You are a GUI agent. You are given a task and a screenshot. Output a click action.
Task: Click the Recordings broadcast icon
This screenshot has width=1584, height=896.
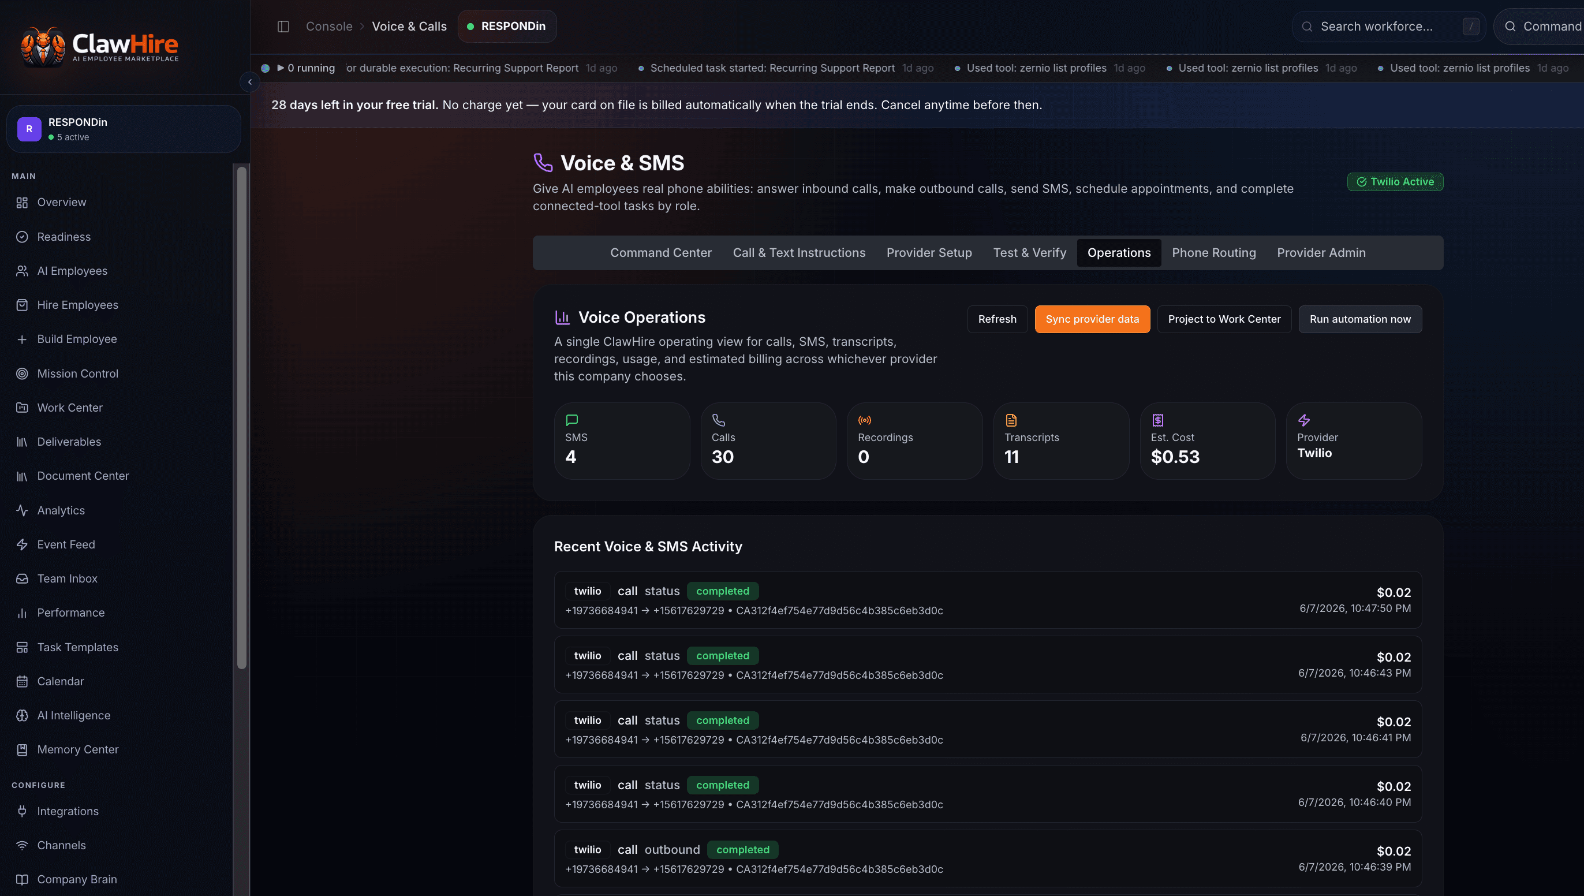pyautogui.click(x=865, y=420)
